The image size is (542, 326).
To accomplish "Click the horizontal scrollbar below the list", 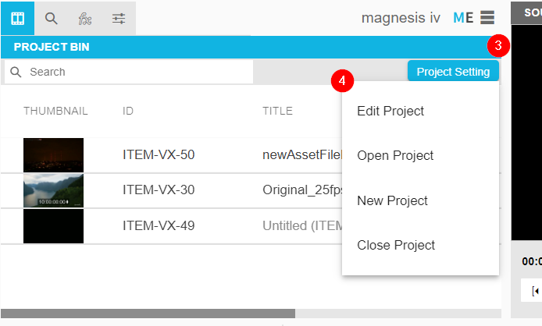I will tap(148, 314).
